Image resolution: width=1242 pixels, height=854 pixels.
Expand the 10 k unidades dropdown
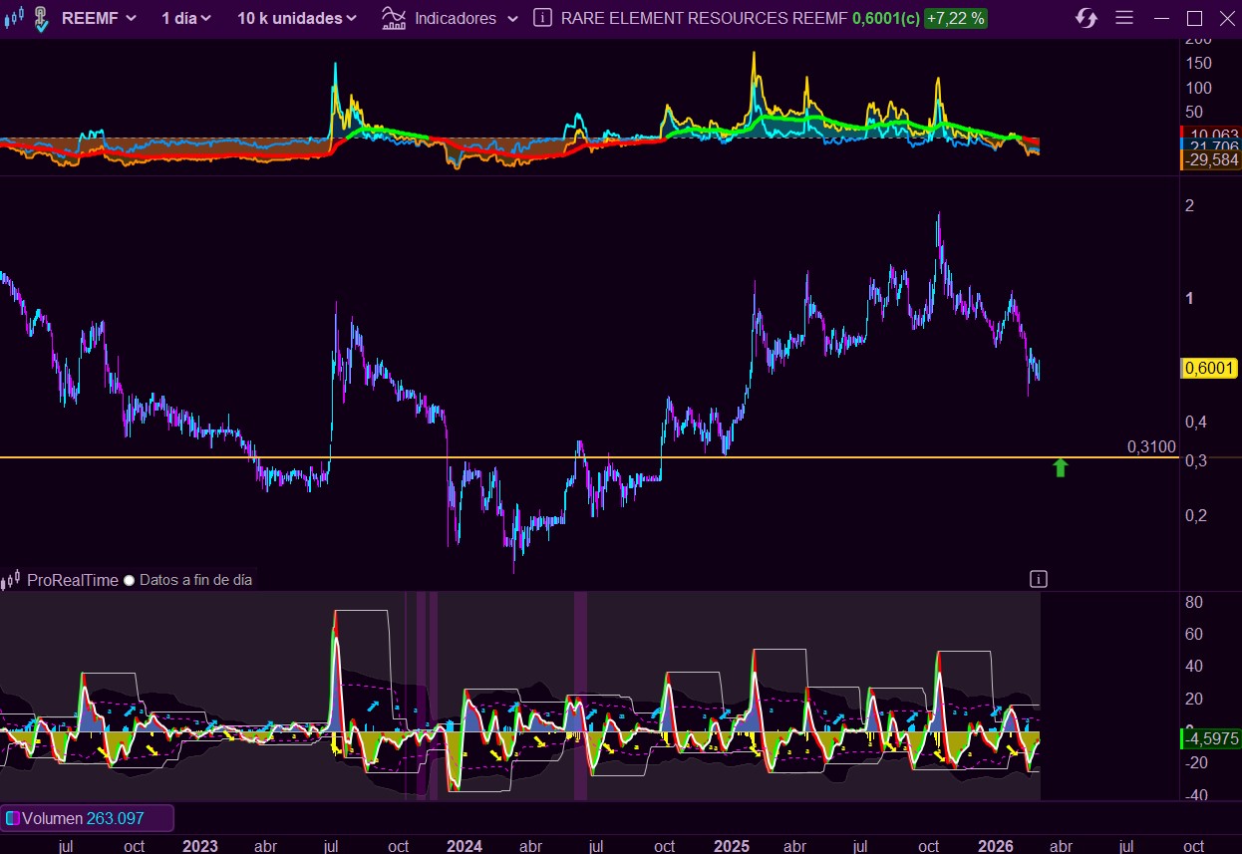(296, 18)
